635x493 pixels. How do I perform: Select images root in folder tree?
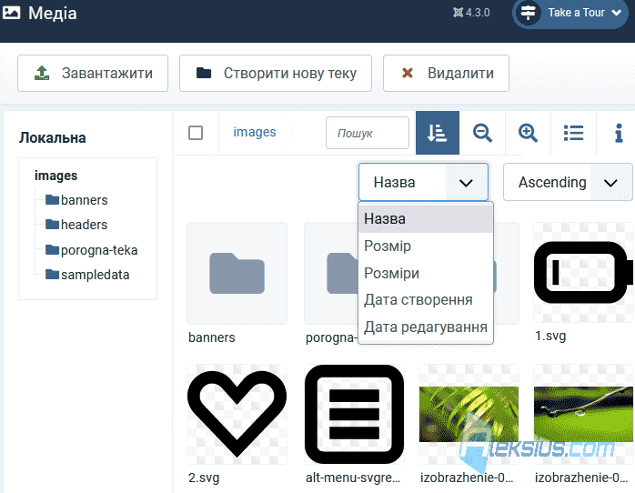coord(55,176)
